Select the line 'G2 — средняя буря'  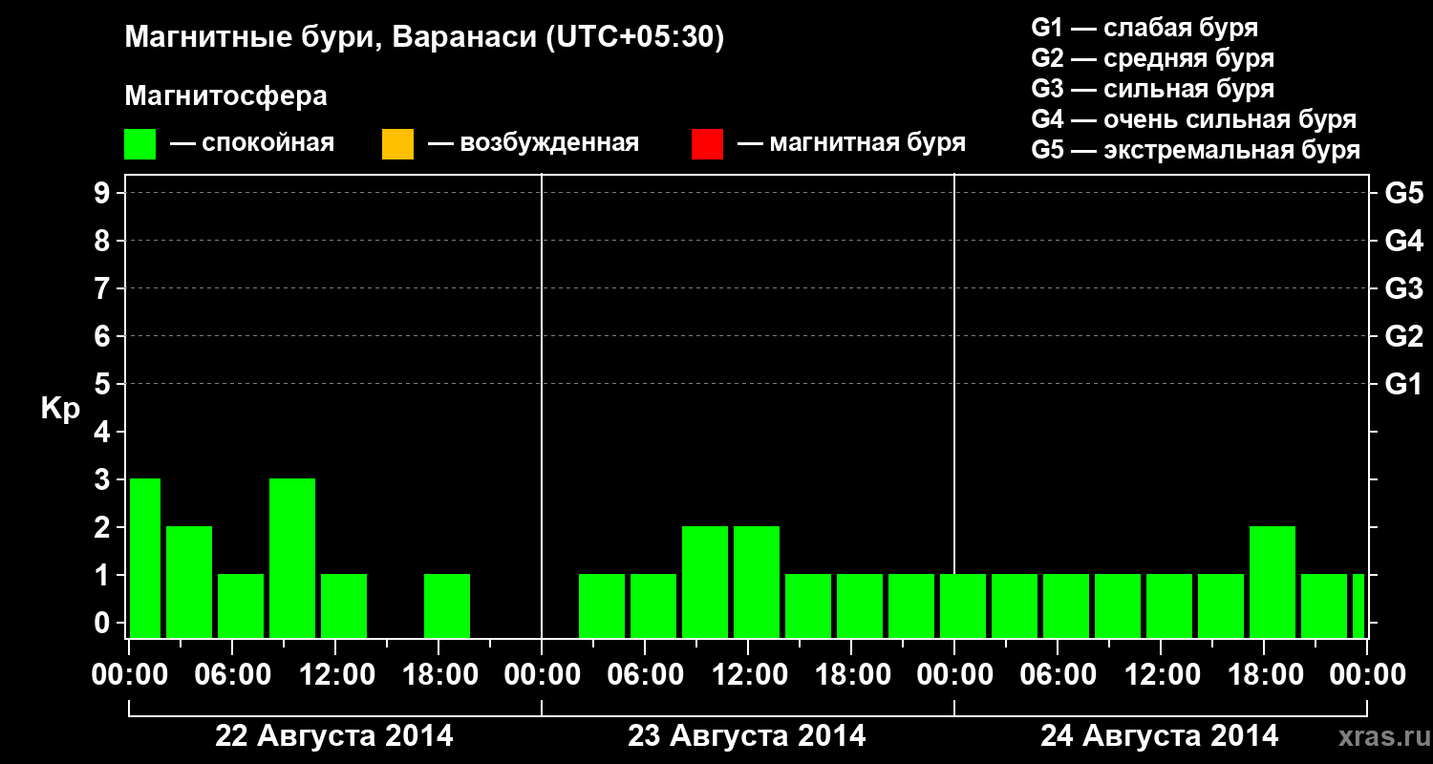tap(1153, 58)
